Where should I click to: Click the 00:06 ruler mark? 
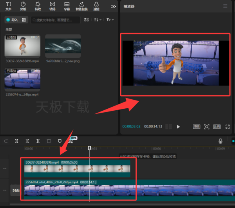coord(156,149)
